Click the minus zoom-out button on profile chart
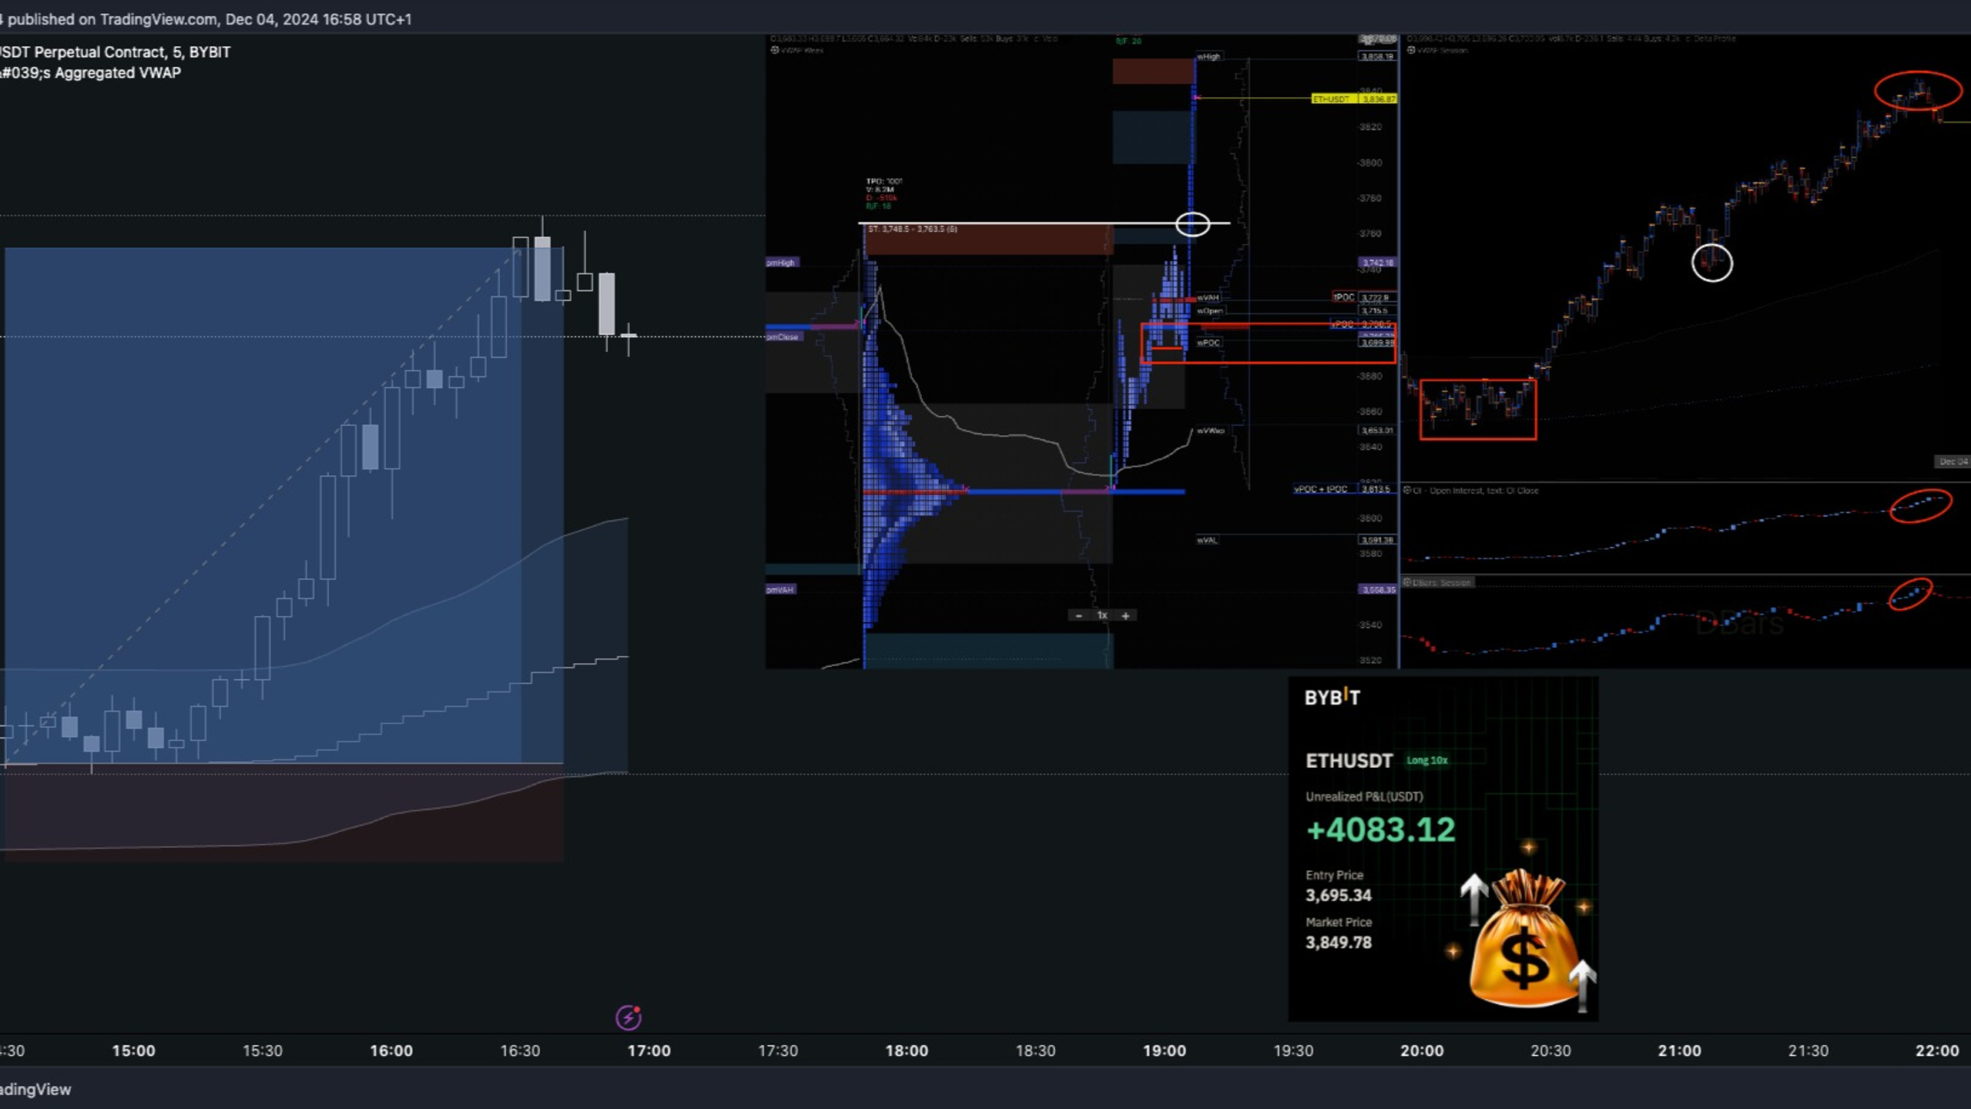The height and width of the screenshot is (1109, 1971). [x=1078, y=615]
